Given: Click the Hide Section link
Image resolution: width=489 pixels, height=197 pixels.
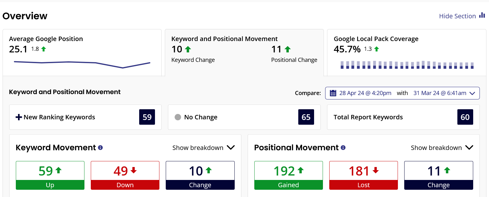Looking at the screenshot, I should (x=457, y=16).
